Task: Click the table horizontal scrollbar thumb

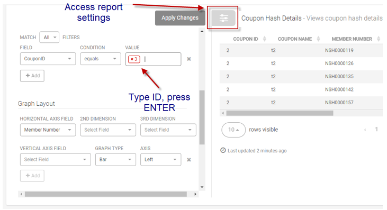Action: pos(280,113)
